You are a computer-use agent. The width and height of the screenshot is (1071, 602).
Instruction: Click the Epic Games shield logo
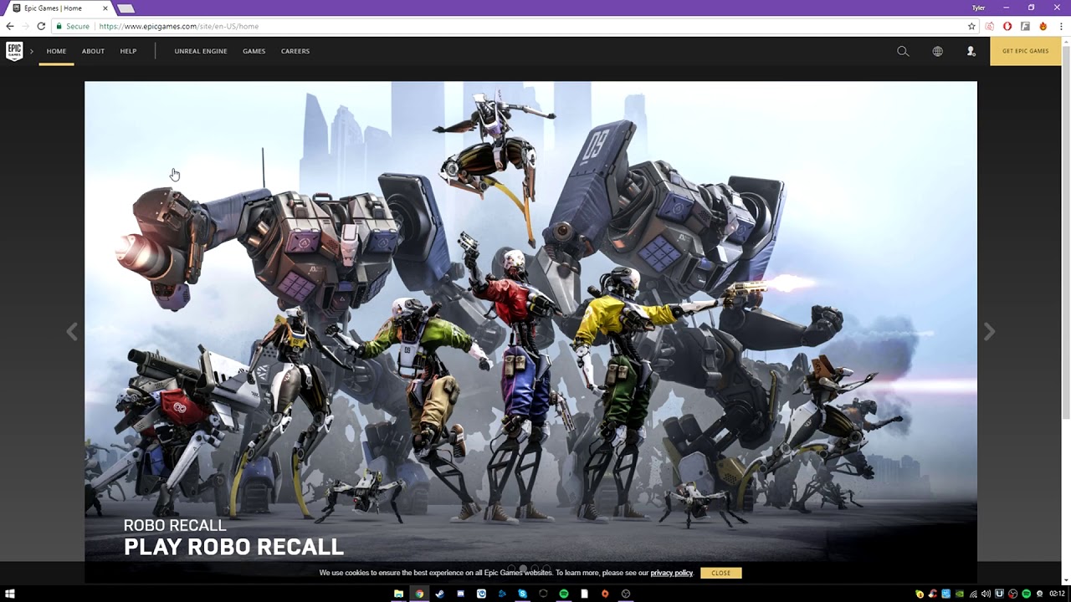(x=14, y=51)
